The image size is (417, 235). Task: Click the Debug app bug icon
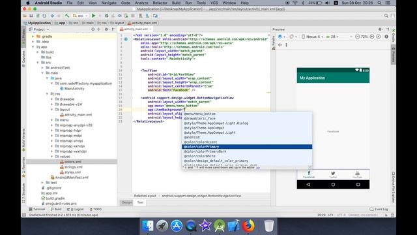[107, 16]
